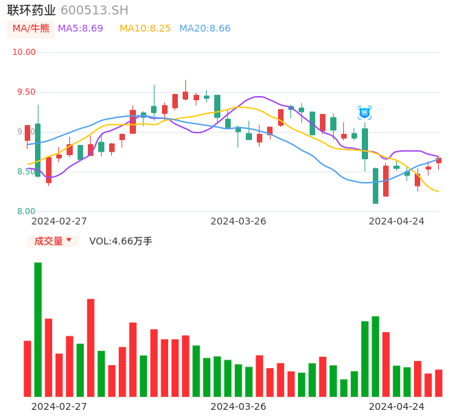
Task: Click the 8.00 price axis label
Action: click(26, 211)
